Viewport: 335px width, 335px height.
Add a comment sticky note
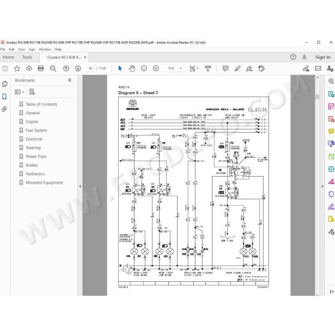[225, 68]
